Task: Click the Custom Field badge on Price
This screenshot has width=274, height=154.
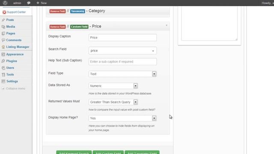Action: [79, 27]
